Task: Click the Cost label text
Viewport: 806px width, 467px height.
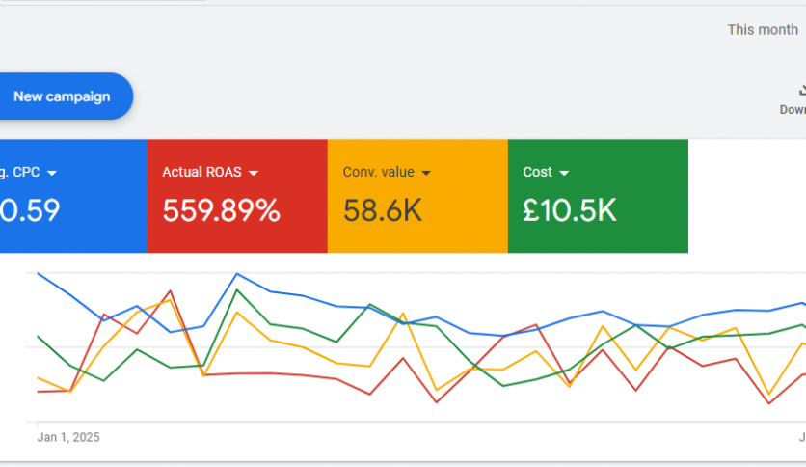Action: click(537, 173)
